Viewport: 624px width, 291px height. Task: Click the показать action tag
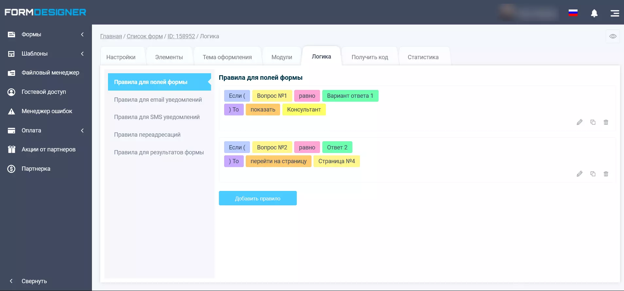click(x=263, y=110)
